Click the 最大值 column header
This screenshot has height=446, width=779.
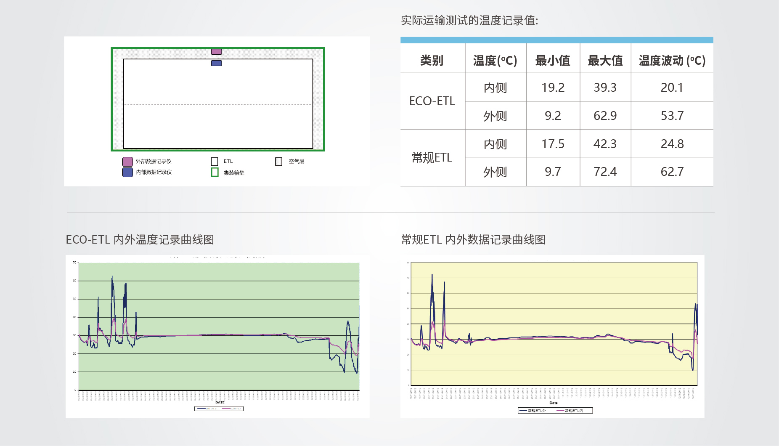click(605, 60)
